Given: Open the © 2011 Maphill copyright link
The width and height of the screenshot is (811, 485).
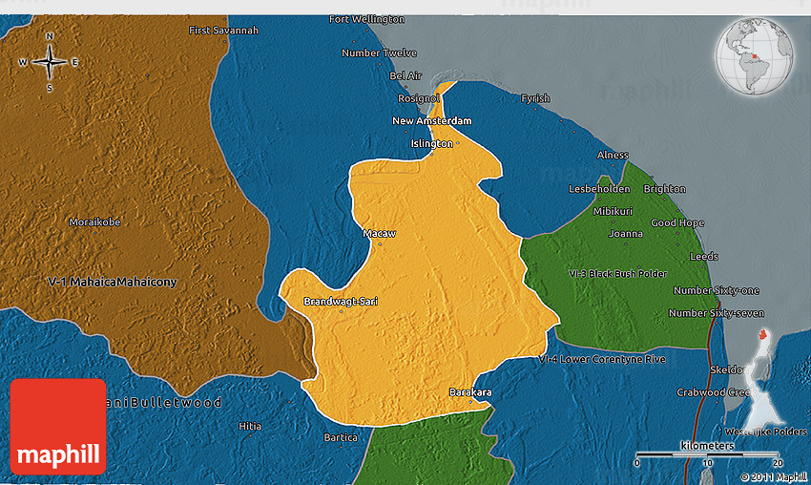Looking at the screenshot, I should pos(773,476).
